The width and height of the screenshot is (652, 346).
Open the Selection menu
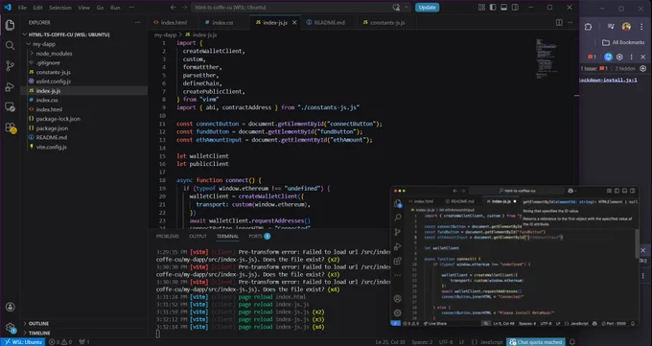tap(60, 8)
